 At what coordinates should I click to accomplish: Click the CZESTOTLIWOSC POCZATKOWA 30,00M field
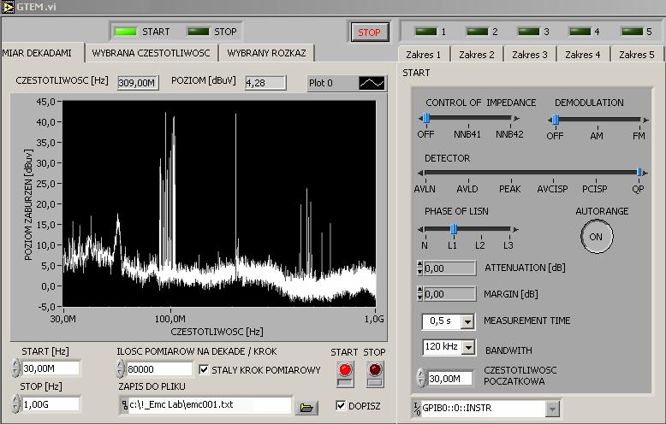point(449,379)
